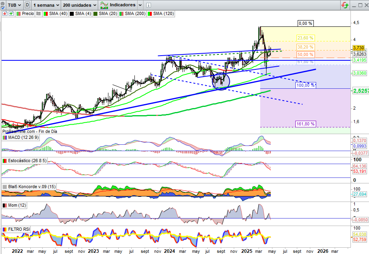Click the 100,00 % Fibonacci label
The width and height of the screenshot is (369, 254).
306,85
